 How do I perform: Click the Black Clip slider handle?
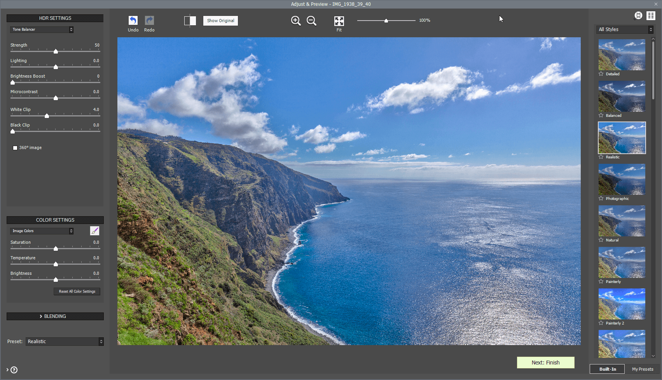click(12, 131)
